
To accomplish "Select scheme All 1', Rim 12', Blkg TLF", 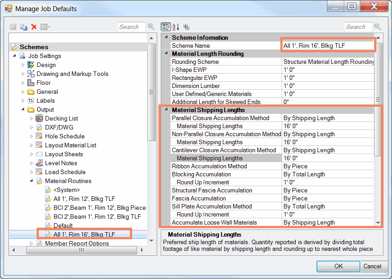I will click(84, 199).
